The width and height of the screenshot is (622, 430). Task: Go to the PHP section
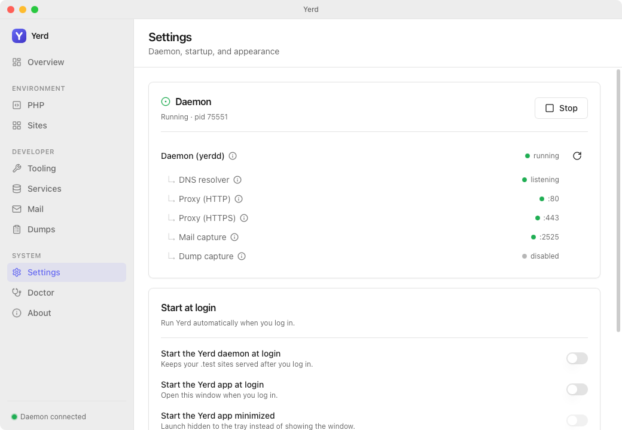(66, 105)
